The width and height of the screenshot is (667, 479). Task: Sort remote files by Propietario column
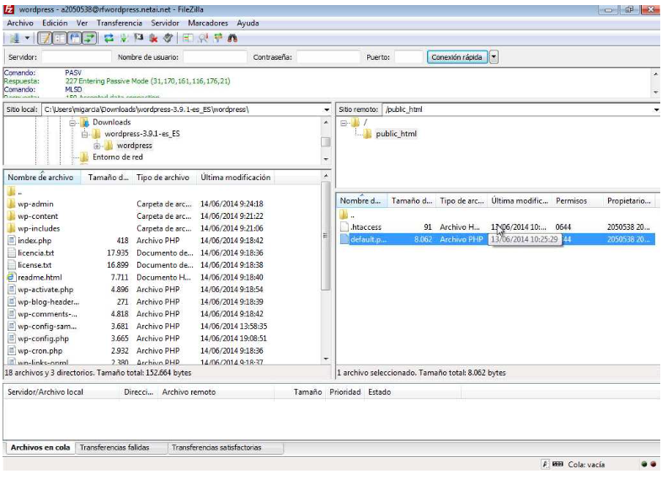[x=629, y=201]
